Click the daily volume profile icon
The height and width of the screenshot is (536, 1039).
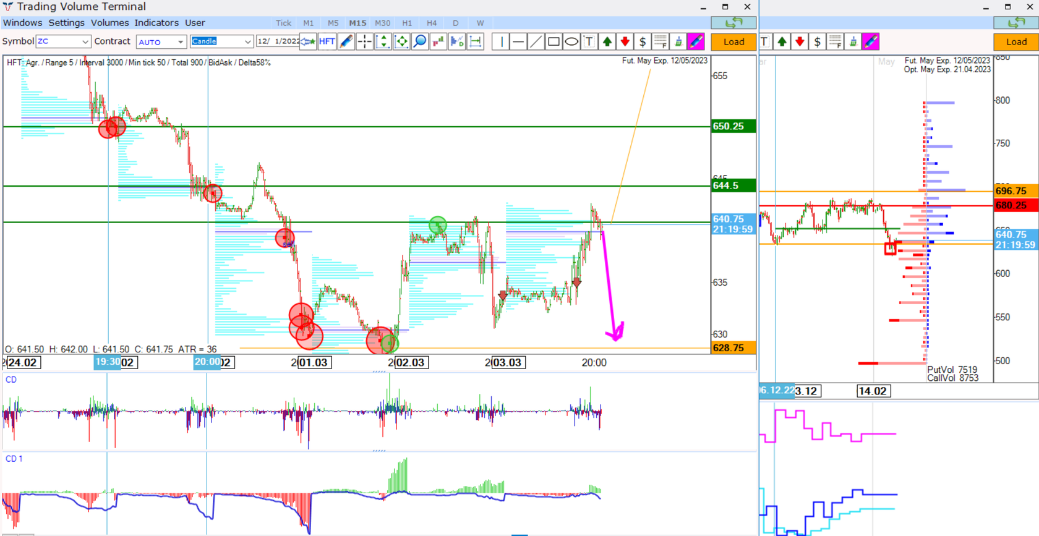[x=457, y=41]
